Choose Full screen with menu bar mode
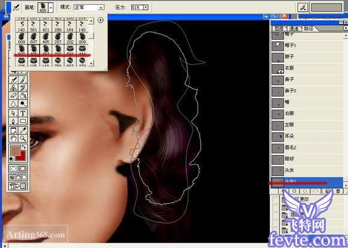This screenshot has width=348, height=248. (19, 177)
